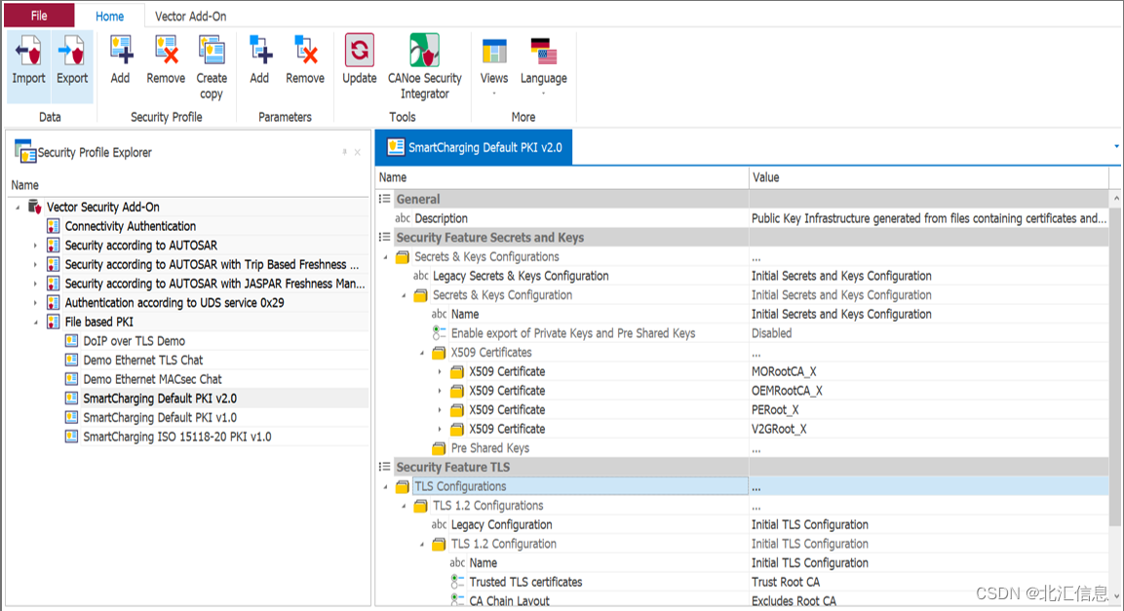The image size is (1124, 611).
Task: Select the Legacy Configuration row under TLS
Action: [742, 524]
